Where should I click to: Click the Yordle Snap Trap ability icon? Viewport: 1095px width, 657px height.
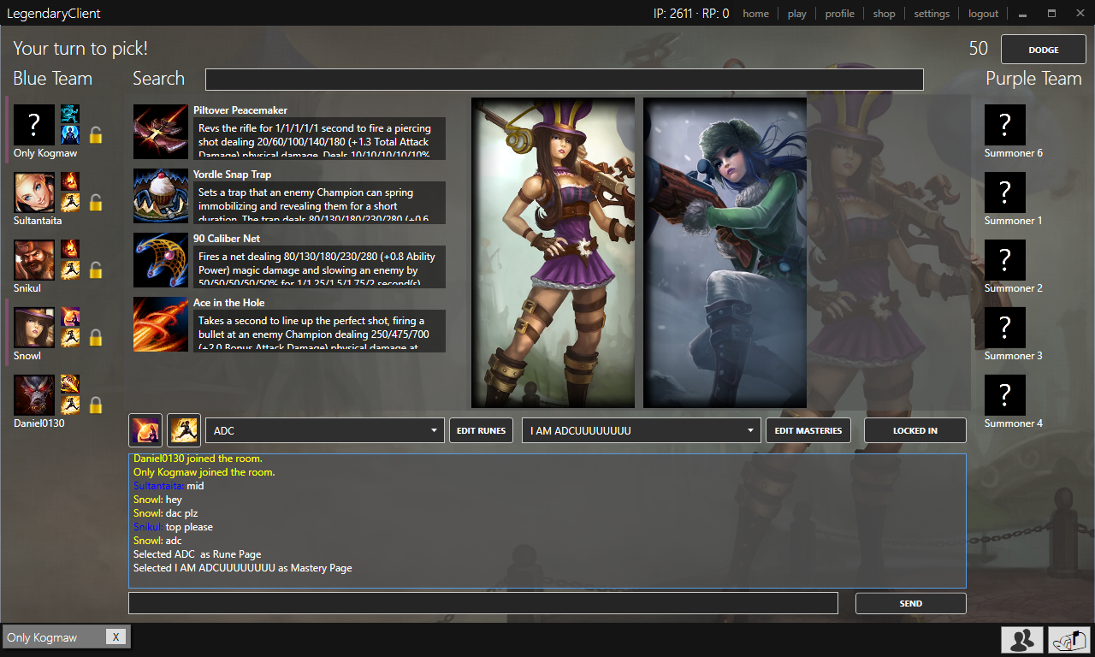(x=161, y=196)
